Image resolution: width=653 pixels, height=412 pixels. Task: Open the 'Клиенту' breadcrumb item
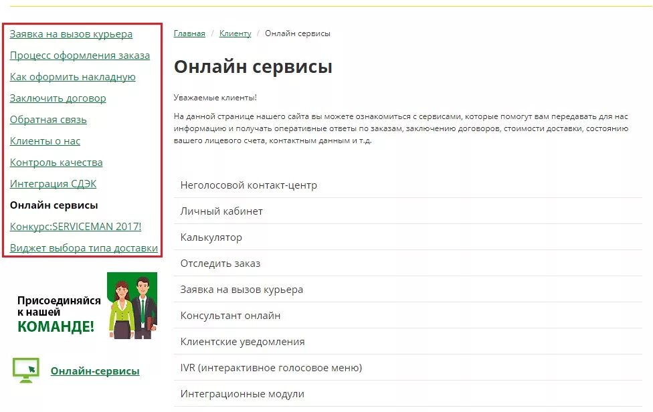[x=236, y=33]
